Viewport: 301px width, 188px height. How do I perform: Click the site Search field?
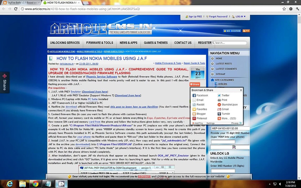(x=230, y=43)
